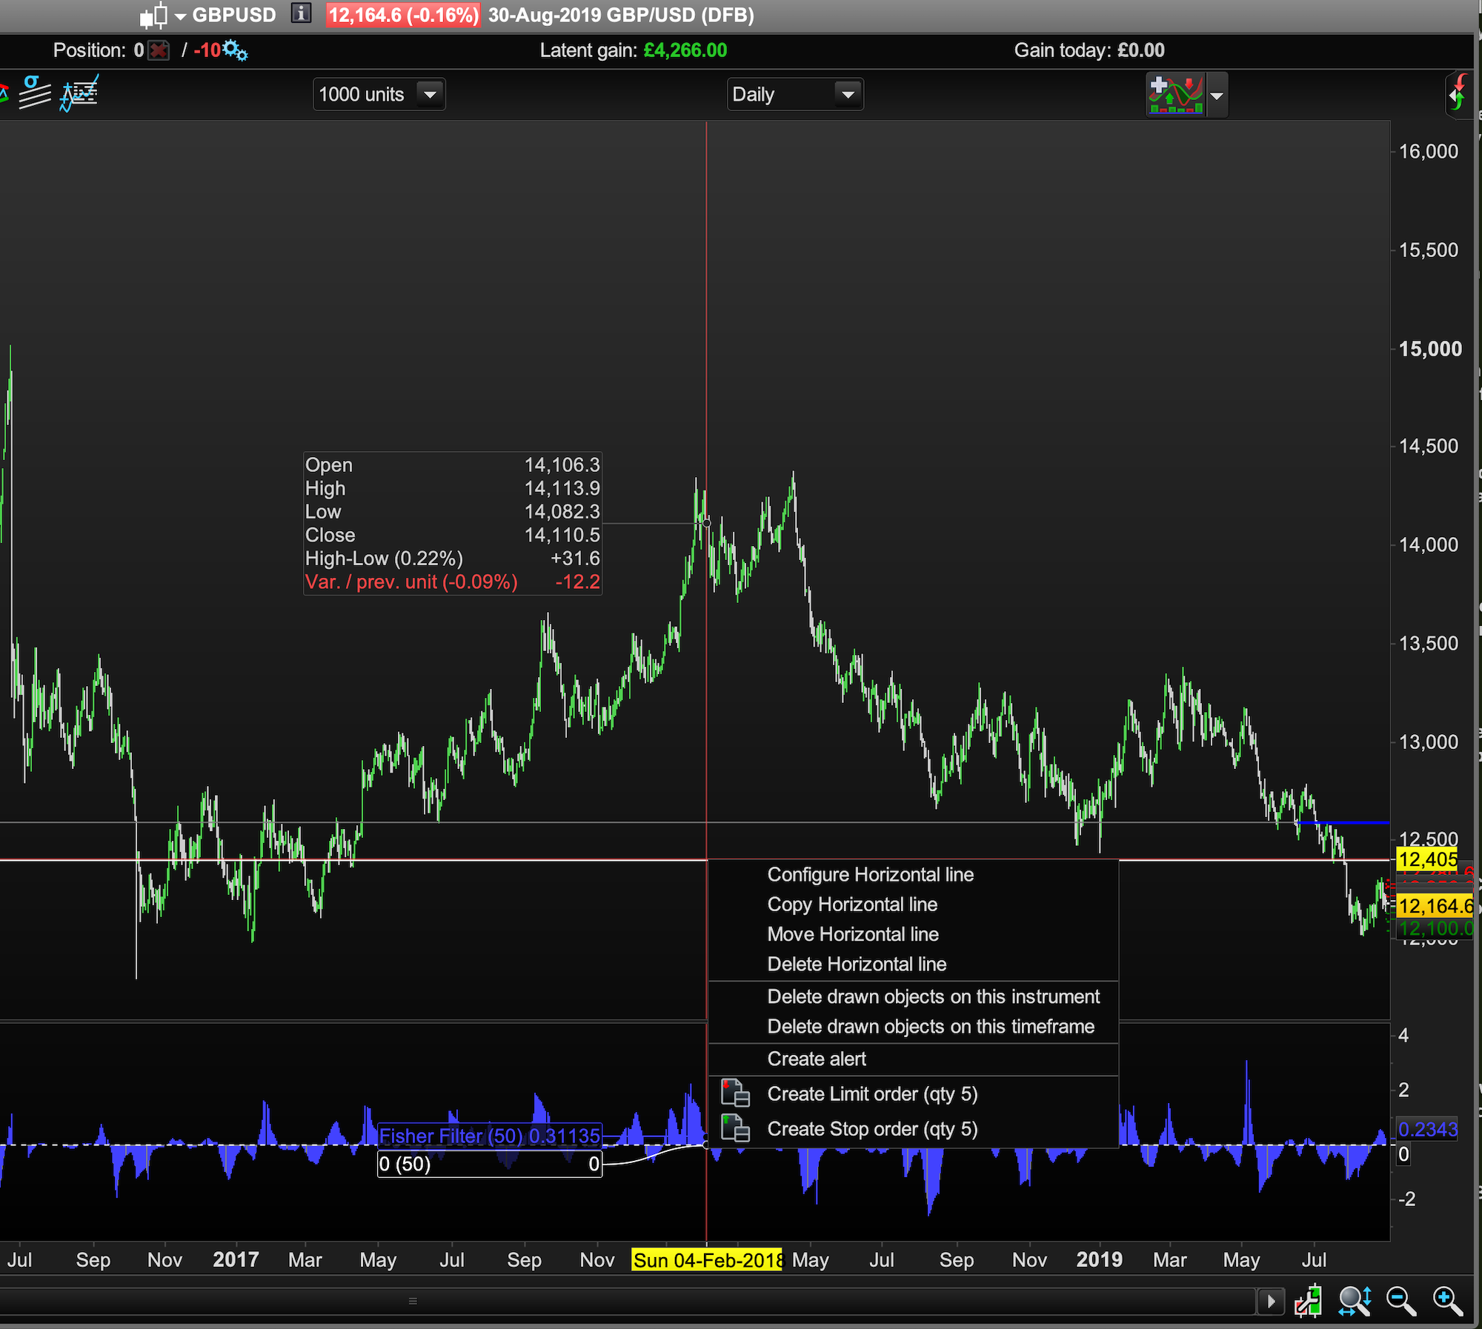Expand the arrow next to add-indicator icon
The image size is (1482, 1329).
click(x=1217, y=96)
